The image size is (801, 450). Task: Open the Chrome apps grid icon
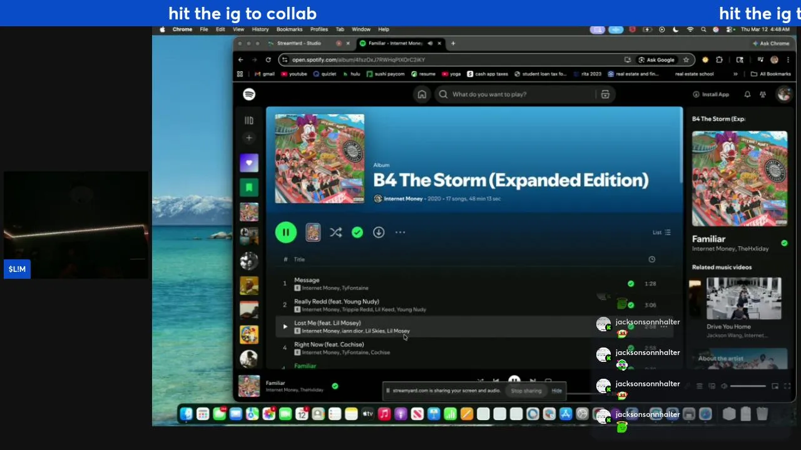[240, 74]
